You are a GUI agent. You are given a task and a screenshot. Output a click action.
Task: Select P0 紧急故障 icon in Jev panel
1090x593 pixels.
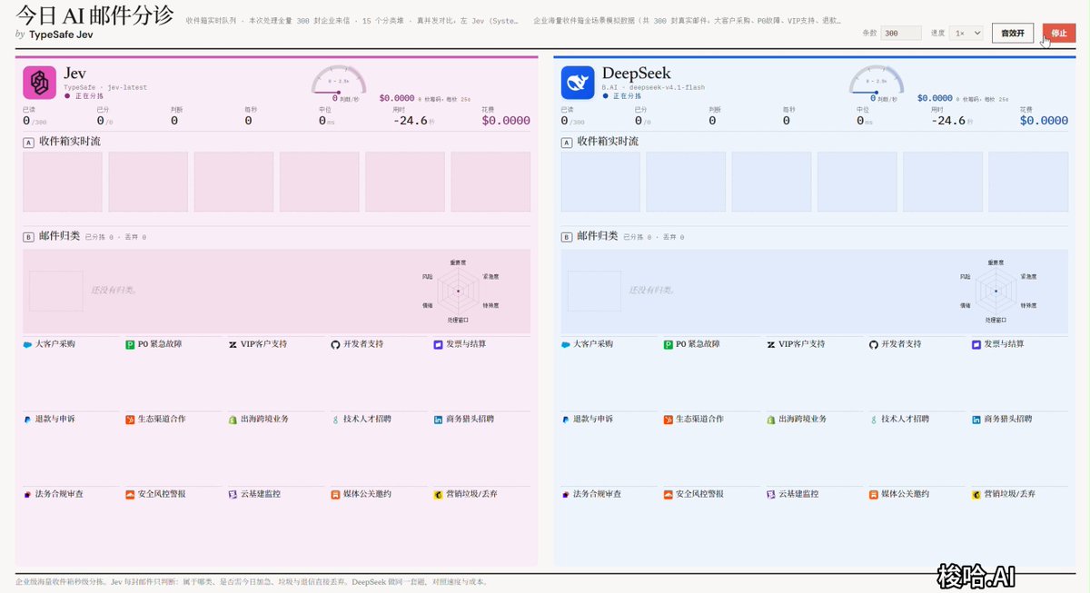click(130, 344)
